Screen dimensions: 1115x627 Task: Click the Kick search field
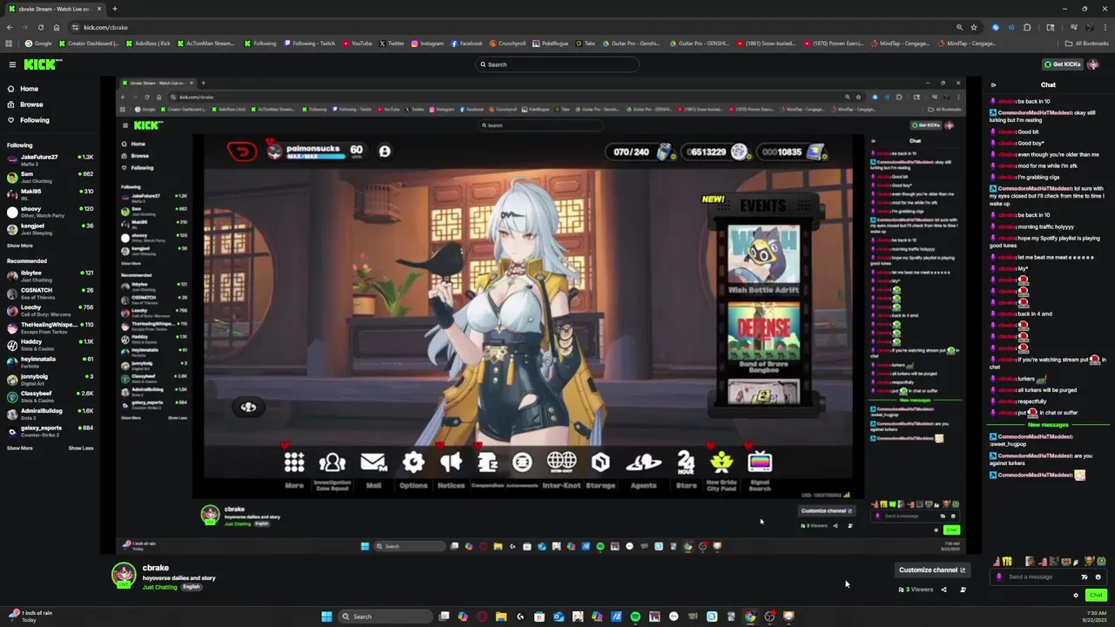tap(557, 64)
